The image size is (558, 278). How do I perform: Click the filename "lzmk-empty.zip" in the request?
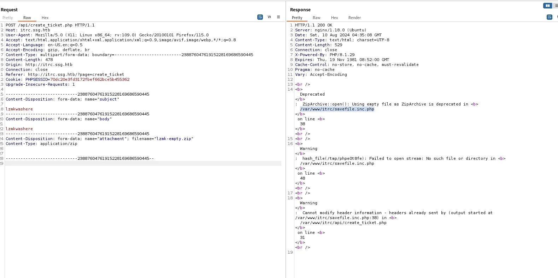174,139
